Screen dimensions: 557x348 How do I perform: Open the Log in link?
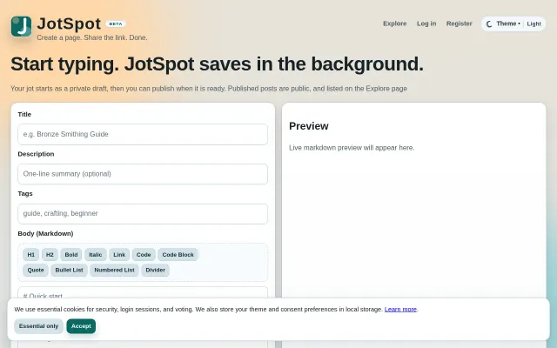(426, 23)
